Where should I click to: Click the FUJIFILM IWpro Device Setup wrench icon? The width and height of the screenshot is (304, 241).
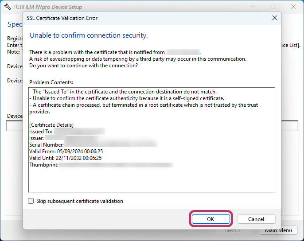(8, 7)
